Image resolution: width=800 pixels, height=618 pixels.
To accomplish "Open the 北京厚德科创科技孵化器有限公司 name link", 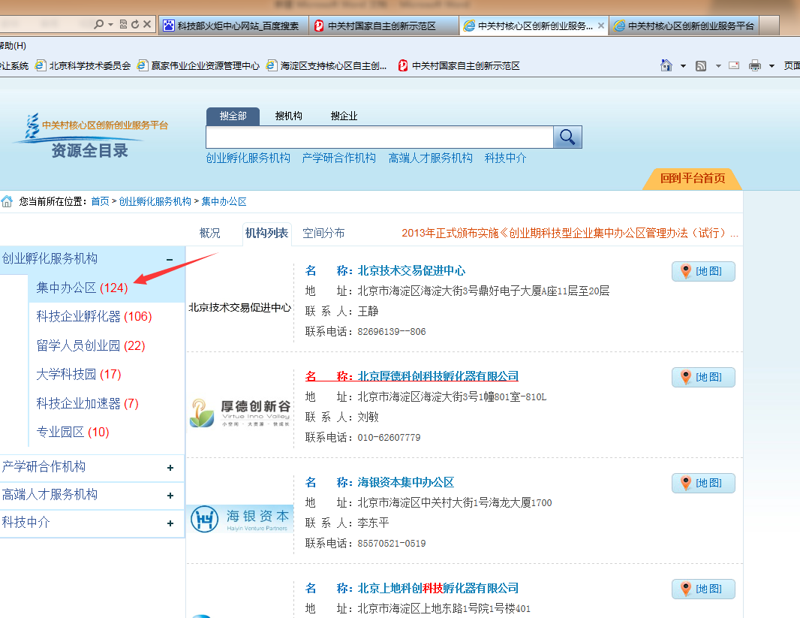I will click(x=438, y=377).
